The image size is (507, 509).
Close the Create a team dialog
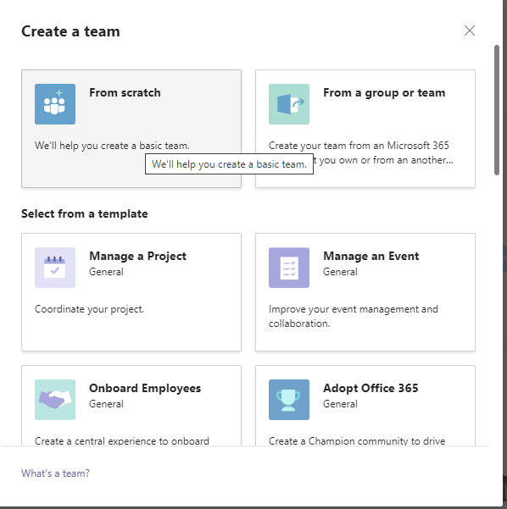470,30
